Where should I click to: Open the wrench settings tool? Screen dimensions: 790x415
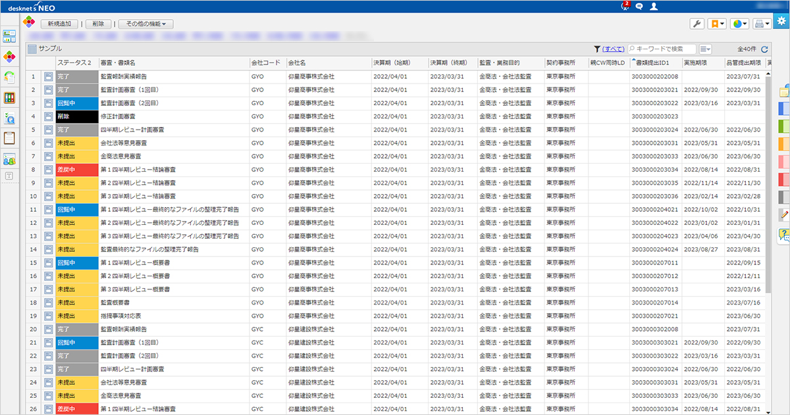coord(697,24)
